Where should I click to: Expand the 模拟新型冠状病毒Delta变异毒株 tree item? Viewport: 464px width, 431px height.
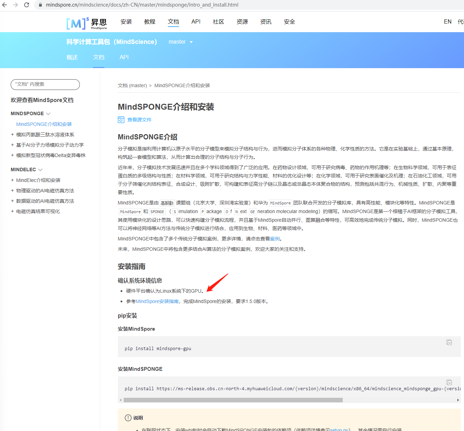click(12, 155)
